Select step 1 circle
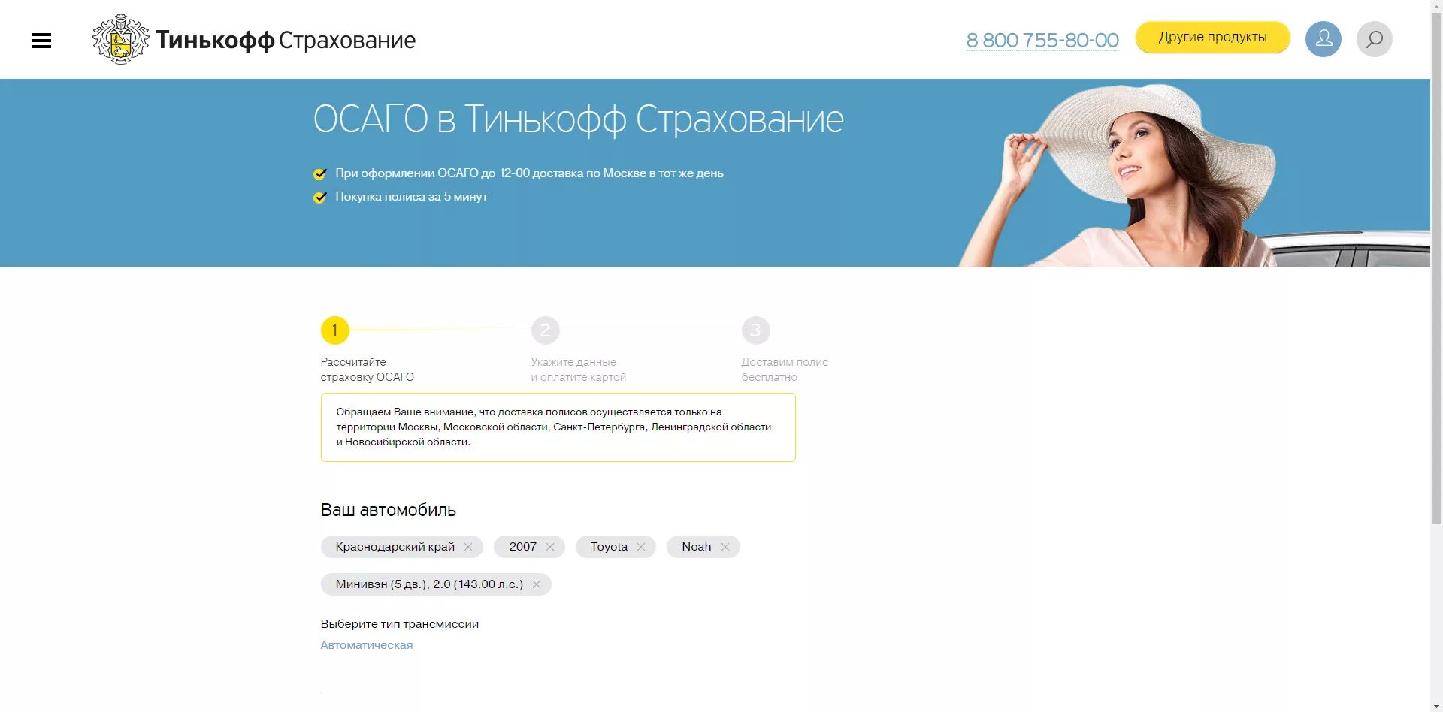The image size is (1443, 712). pyautogui.click(x=335, y=330)
